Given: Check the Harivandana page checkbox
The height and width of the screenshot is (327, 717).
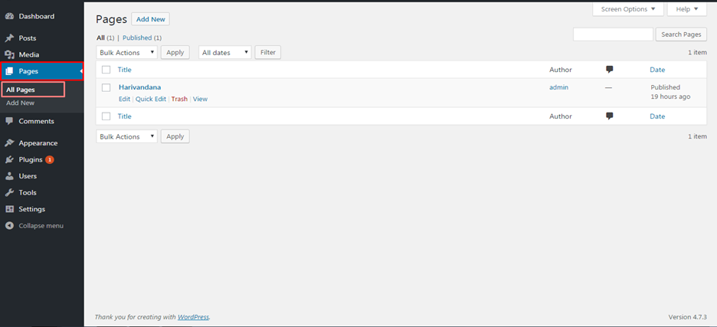Looking at the screenshot, I should 106,88.
